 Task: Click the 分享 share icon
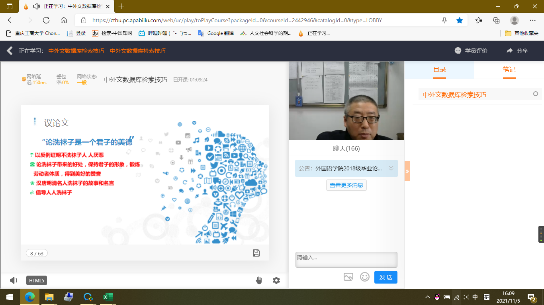[509, 51]
